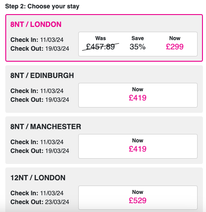Click the 12NT / LONDON heading
206x212 pixels.
click(x=38, y=178)
